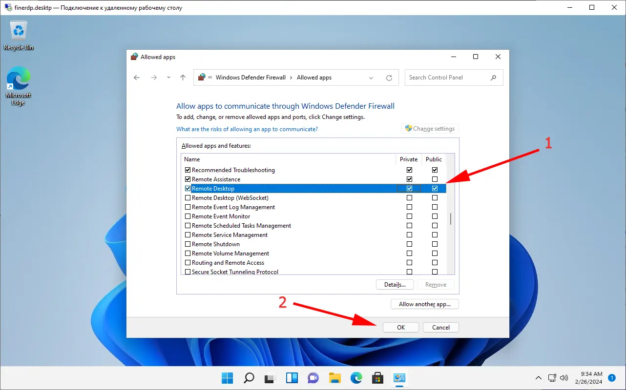The image size is (626, 390).
Task: Uncheck Recommended Troubleshooting name checkbox
Action: point(188,170)
